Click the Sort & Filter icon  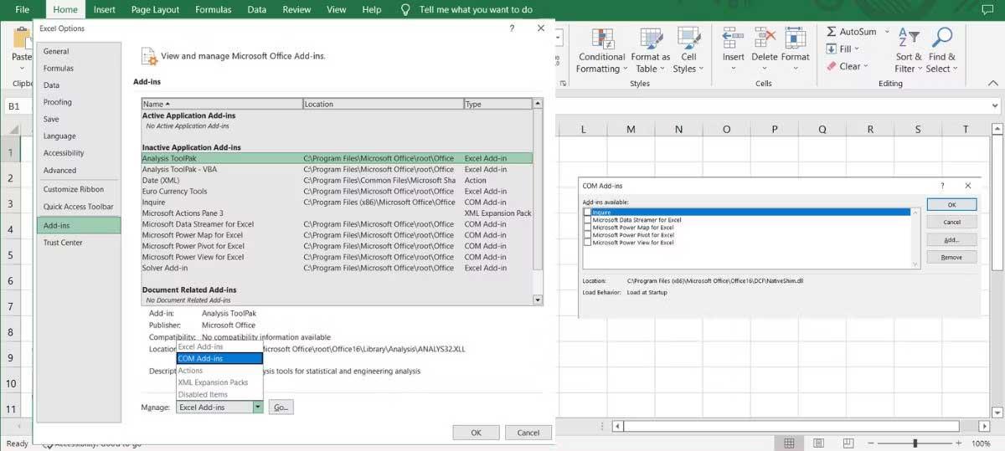tap(908, 38)
